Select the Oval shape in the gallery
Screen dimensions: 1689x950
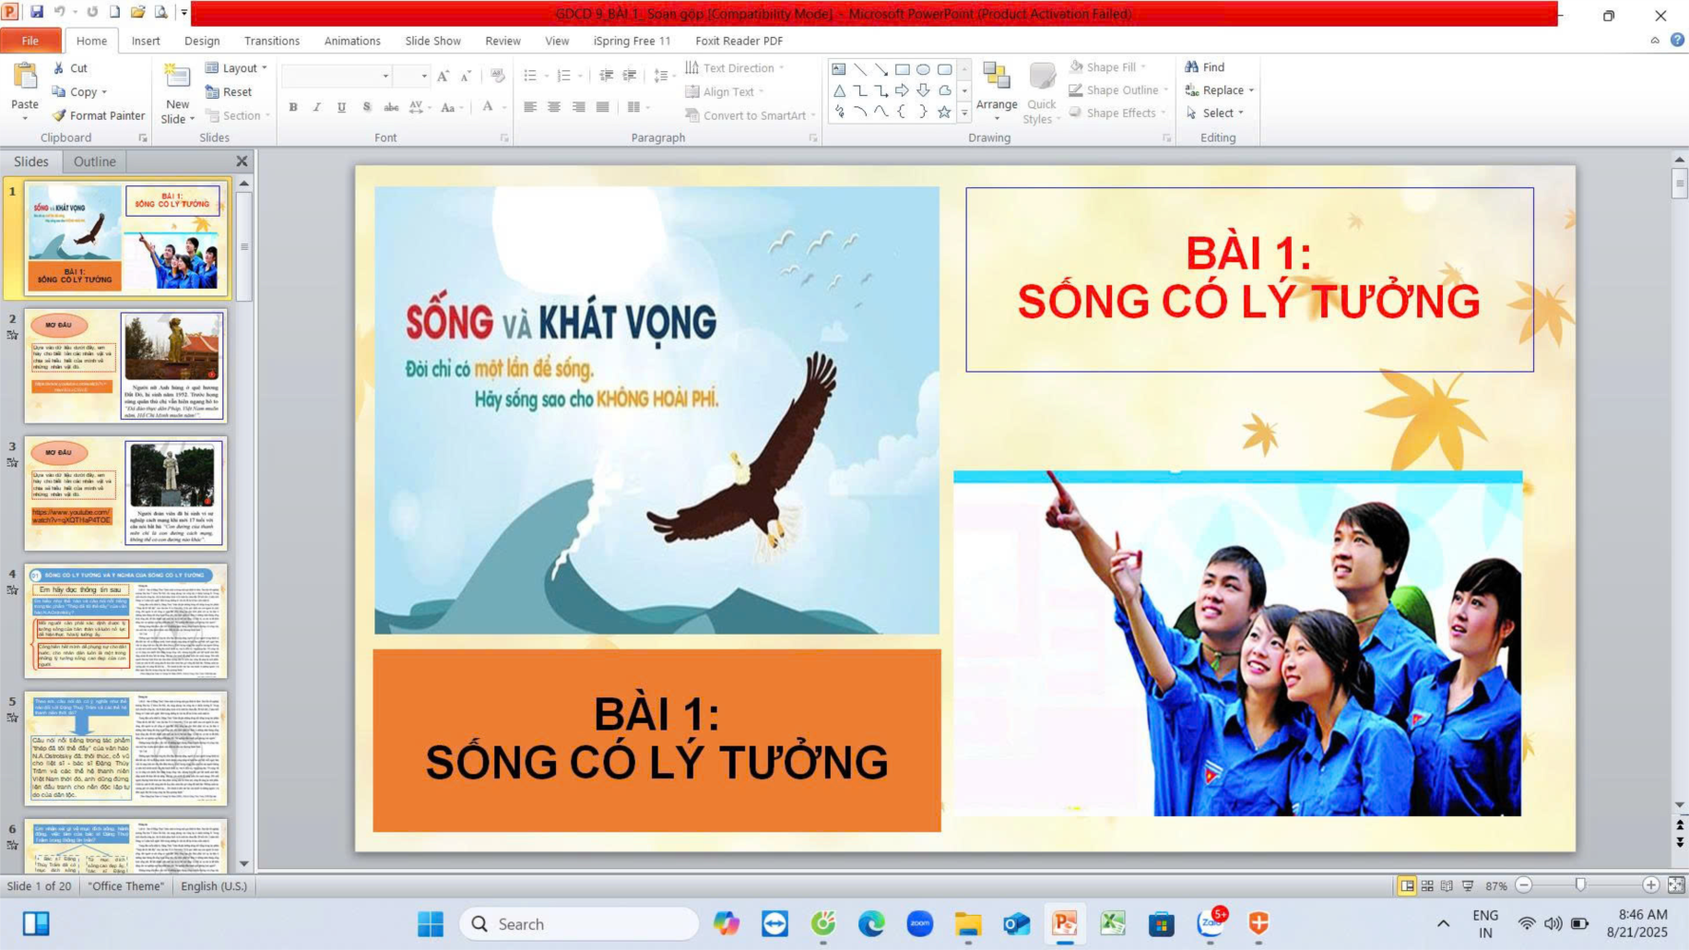[923, 69]
